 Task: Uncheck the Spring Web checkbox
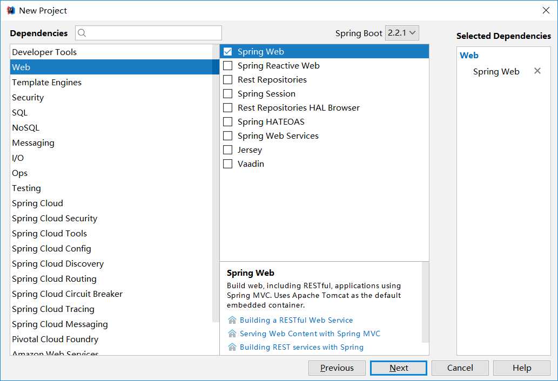point(228,51)
